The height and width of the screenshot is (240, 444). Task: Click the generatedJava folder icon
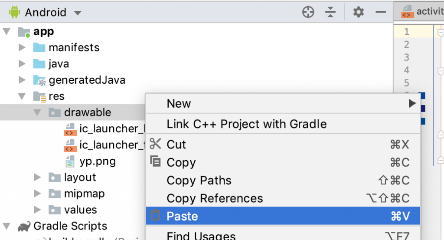[39, 80]
